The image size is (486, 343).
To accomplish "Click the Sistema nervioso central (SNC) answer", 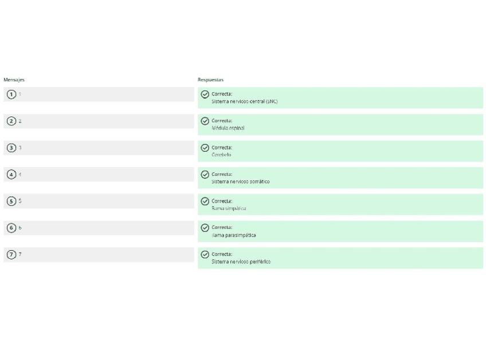I will 244,101.
